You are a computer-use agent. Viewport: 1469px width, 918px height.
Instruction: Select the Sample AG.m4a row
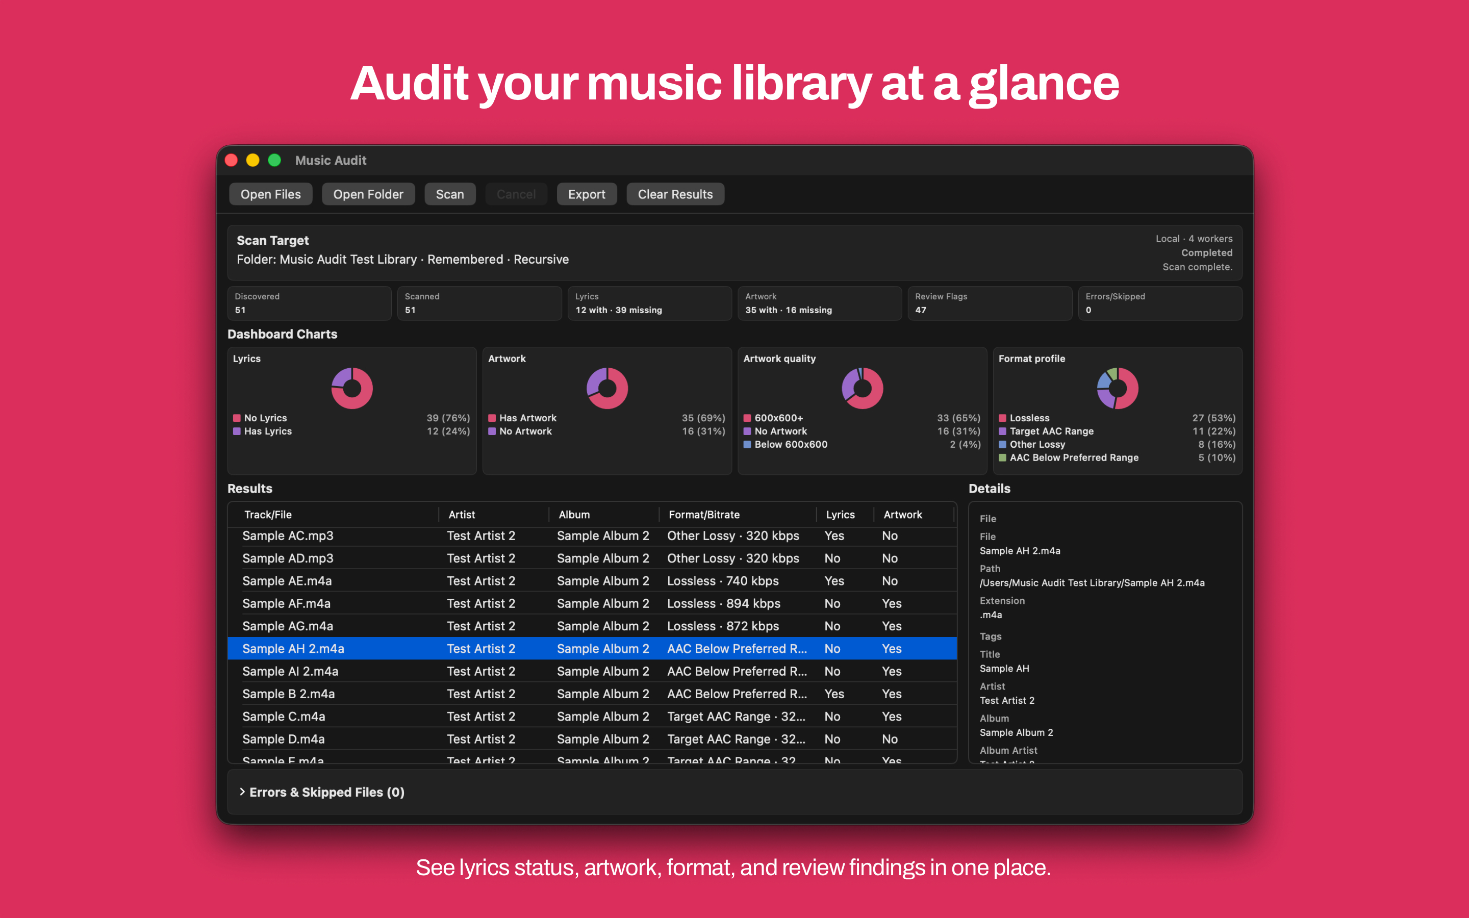coord(592,626)
